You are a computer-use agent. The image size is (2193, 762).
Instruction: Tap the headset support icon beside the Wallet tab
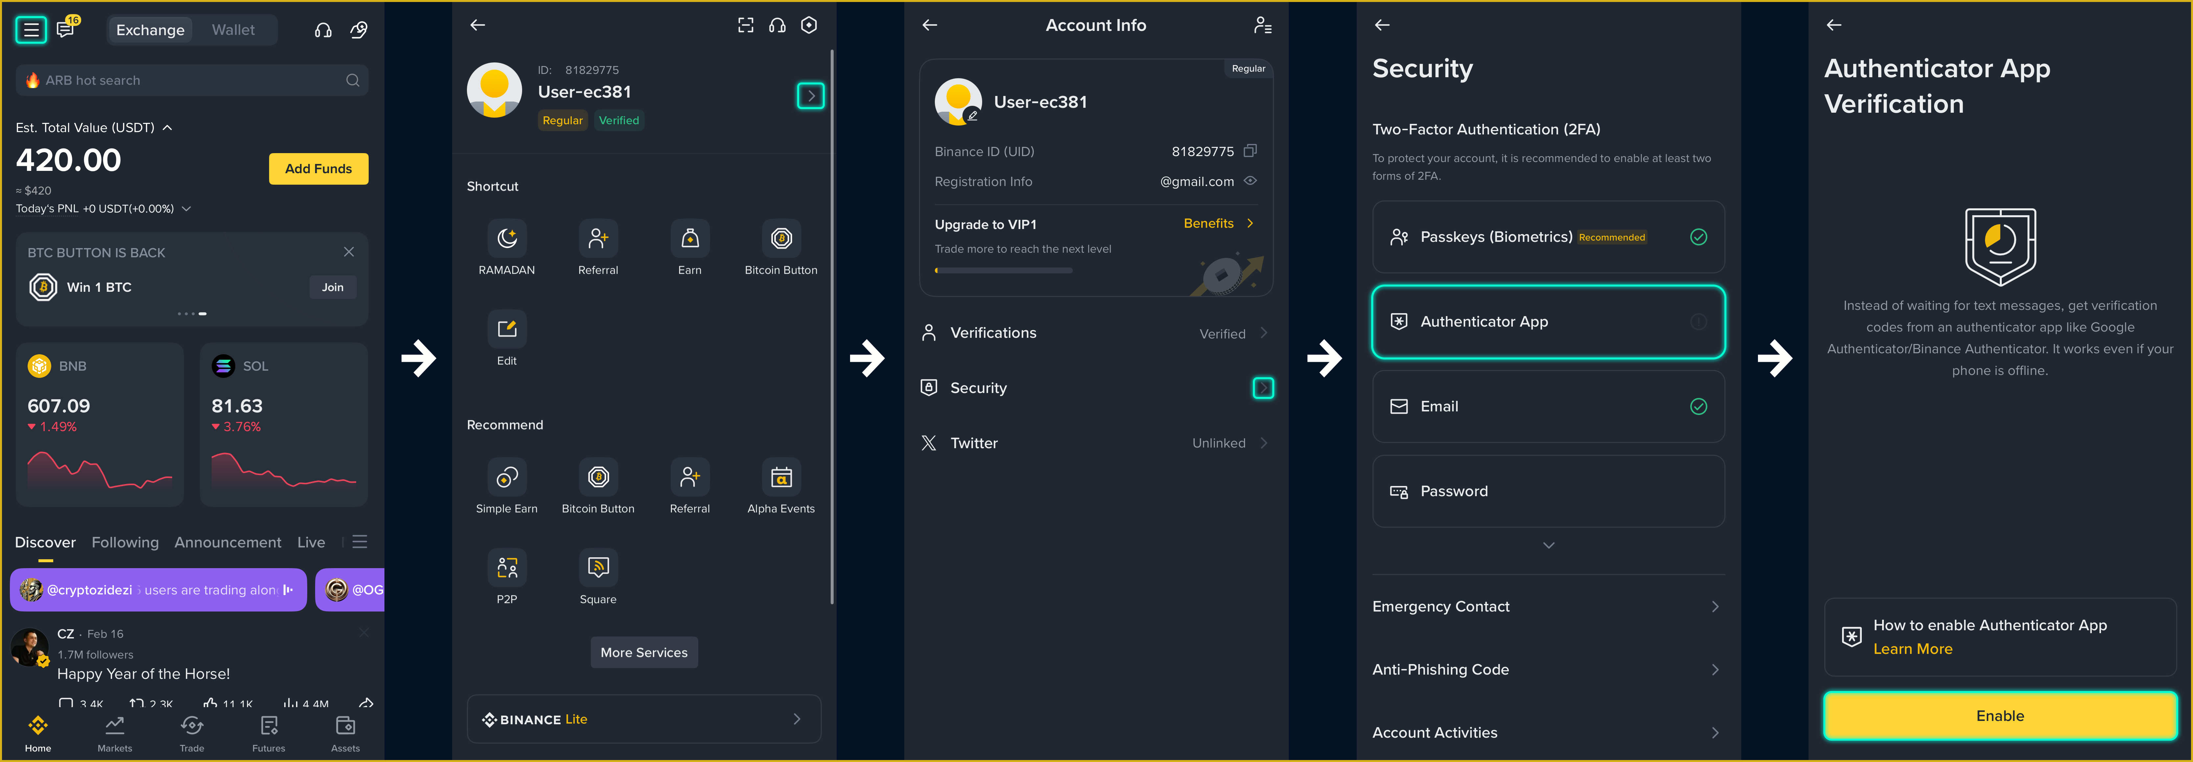pos(324,31)
